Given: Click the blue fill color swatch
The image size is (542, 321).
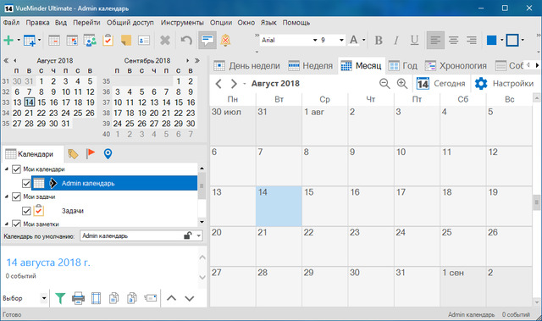Looking at the screenshot, I should pos(491,40).
